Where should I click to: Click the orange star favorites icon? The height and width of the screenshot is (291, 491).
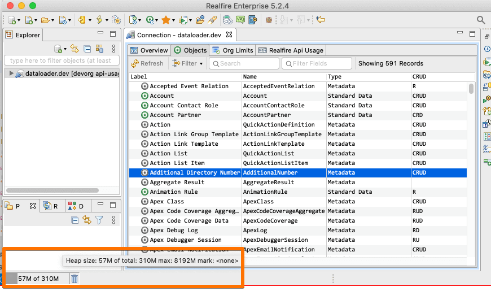click(x=166, y=20)
